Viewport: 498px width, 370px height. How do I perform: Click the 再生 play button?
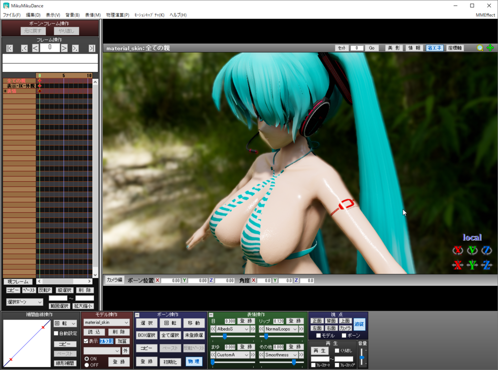click(320, 351)
